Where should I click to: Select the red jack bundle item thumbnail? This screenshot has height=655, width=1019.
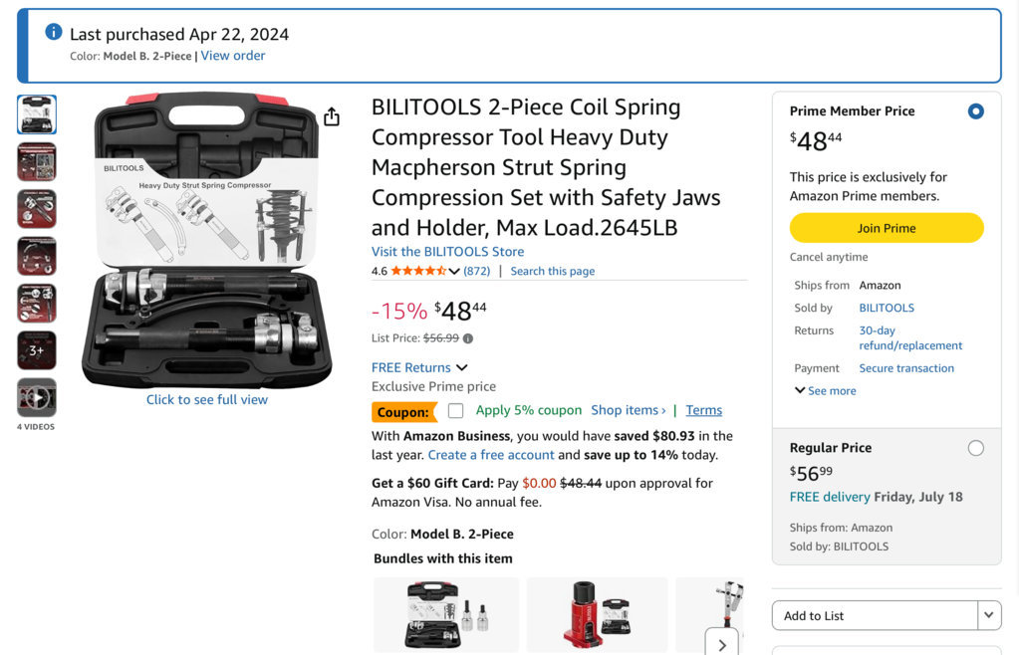coord(598,615)
